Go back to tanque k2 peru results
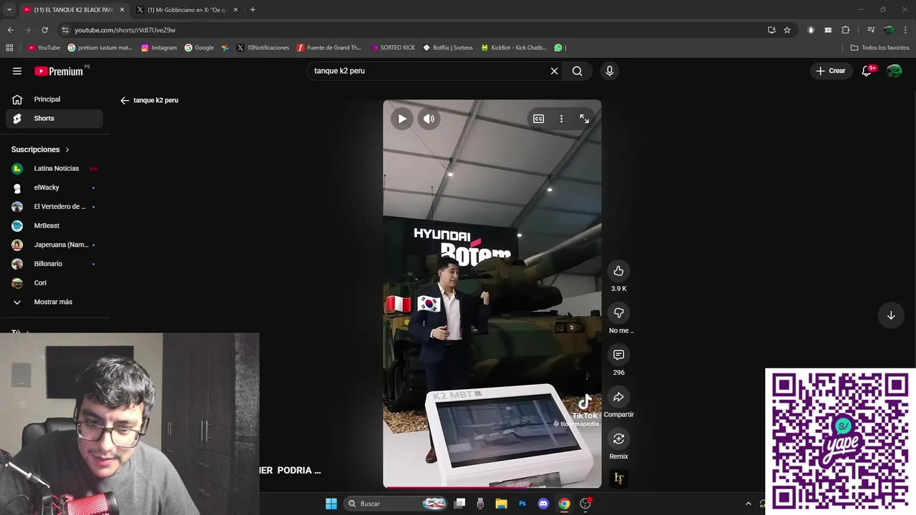This screenshot has height=515, width=916. [x=125, y=100]
